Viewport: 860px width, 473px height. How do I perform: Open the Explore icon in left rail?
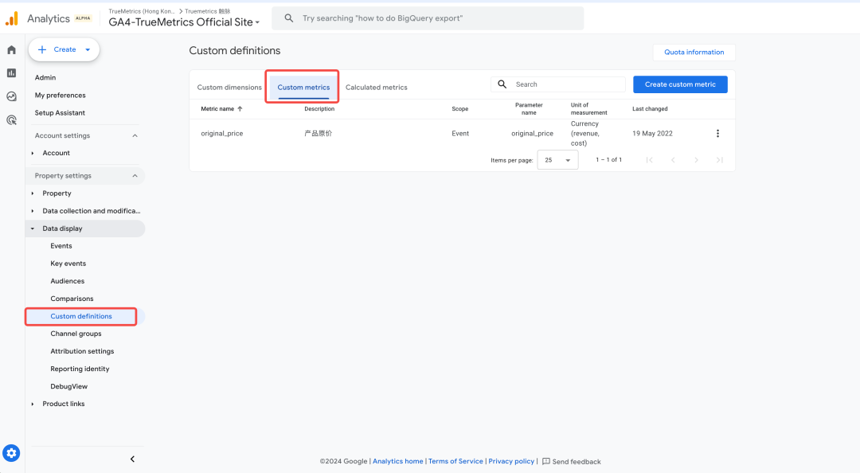click(x=11, y=96)
